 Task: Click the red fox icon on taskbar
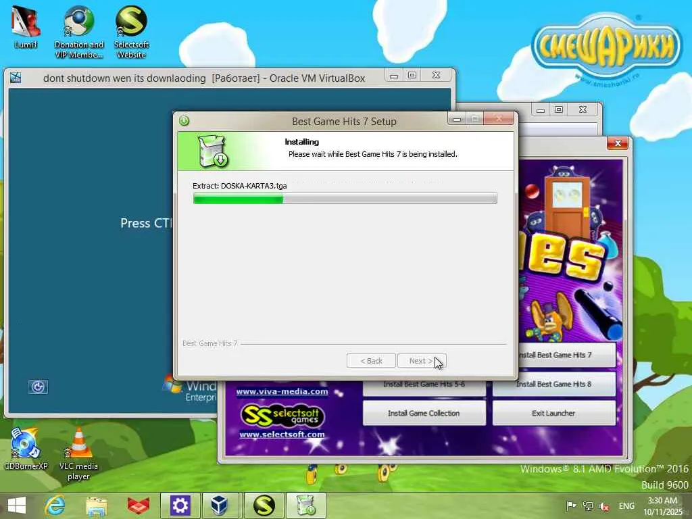pyautogui.click(x=138, y=505)
